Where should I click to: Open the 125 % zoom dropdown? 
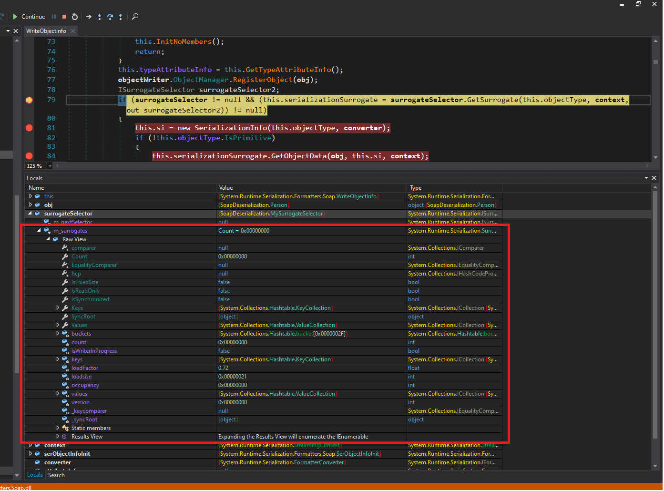tap(50, 166)
